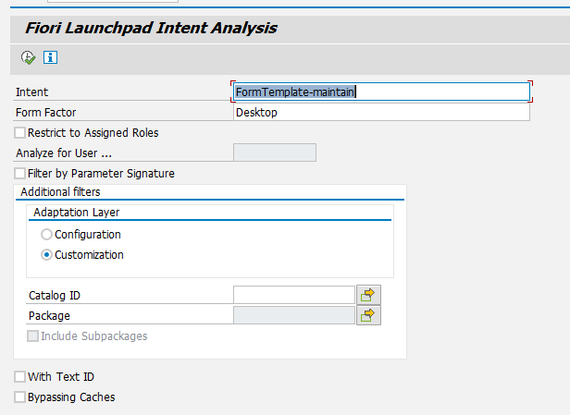Viewport: 570px width, 415px height.
Task: Enable Restrict to Assigned Roles checkbox
Action: point(20,132)
